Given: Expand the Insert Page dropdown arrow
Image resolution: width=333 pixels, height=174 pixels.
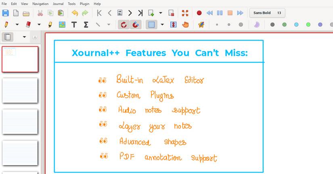Looking at the screenshot, I should [x=161, y=13].
